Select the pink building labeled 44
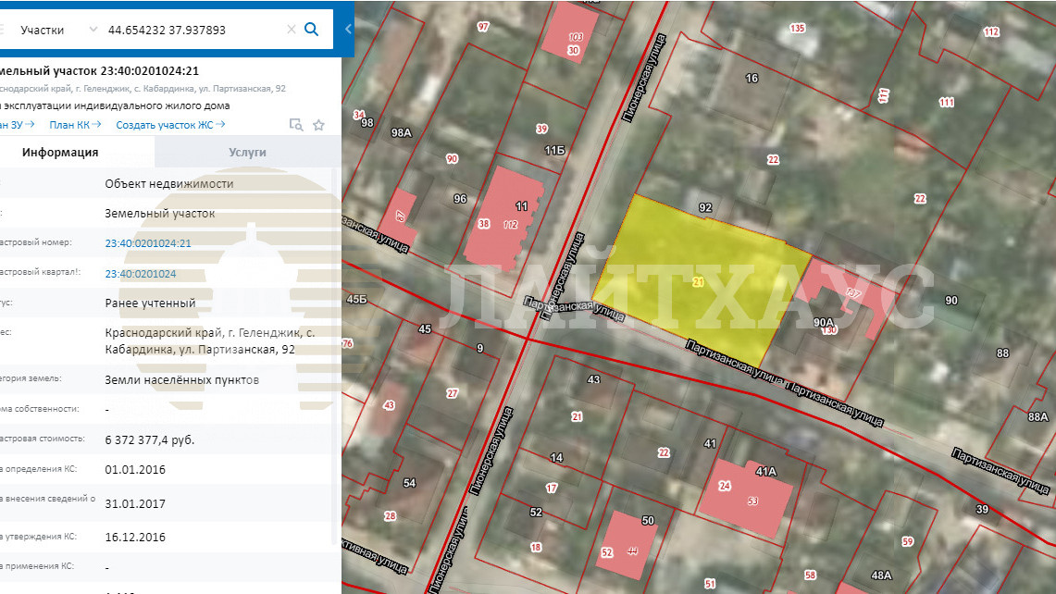Viewport: 1056px width, 594px height. point(627,545)
